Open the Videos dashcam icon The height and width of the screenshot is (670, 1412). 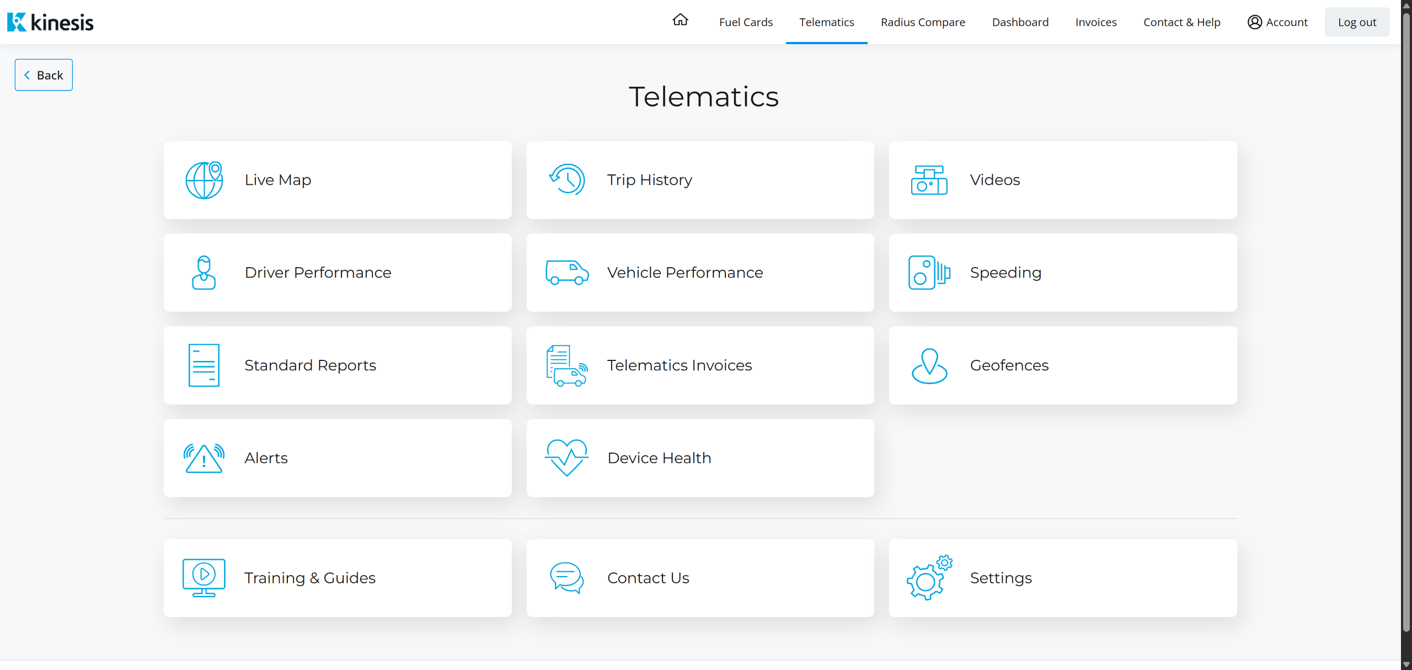929,180
